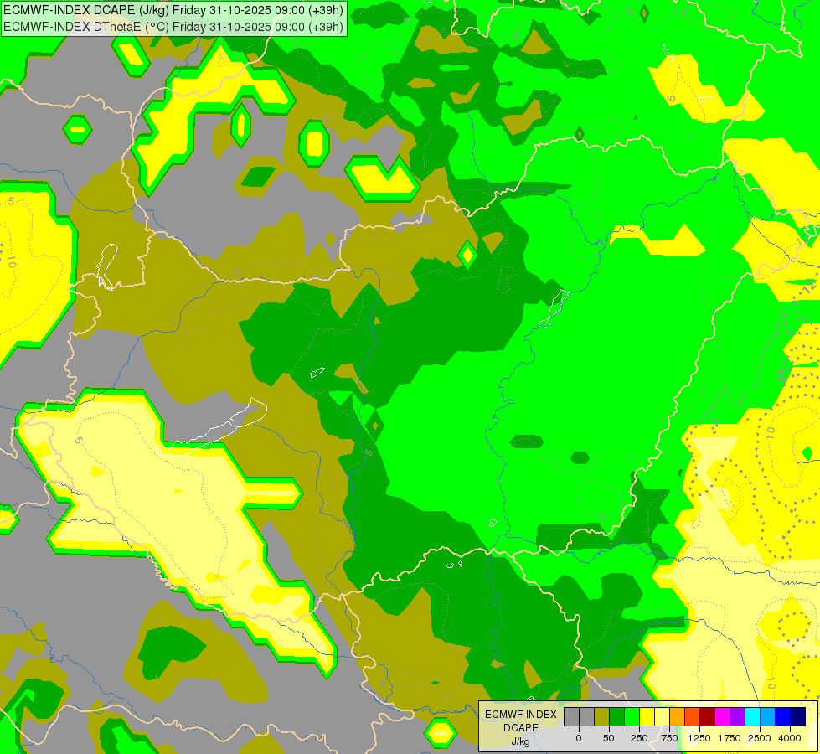
Task: Click the dark green legend swatch
Action: tap(617, 716)
